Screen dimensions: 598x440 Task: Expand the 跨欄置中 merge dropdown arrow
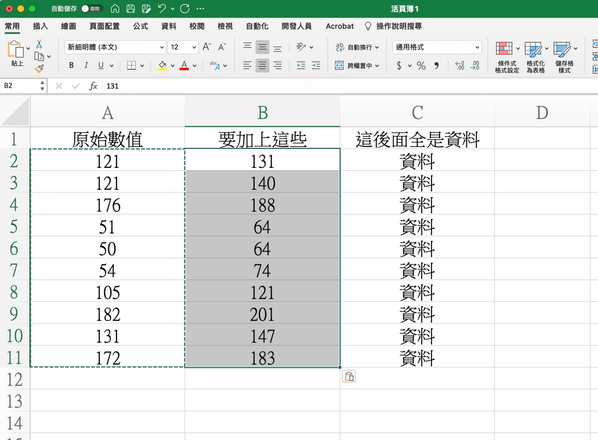(377, 65)
